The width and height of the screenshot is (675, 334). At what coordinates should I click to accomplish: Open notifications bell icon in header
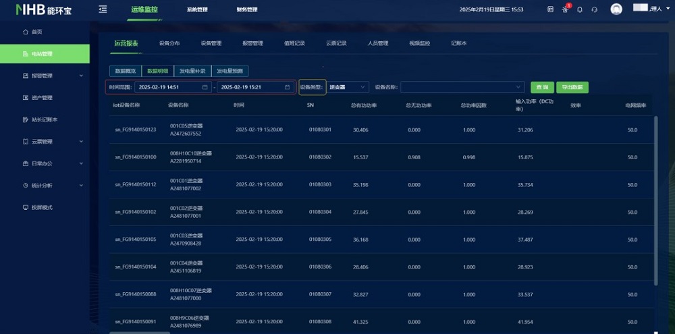pyautogui.click(x=580, y=9)
